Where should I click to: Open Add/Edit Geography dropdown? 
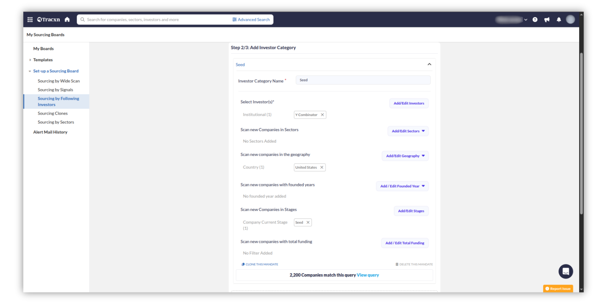[405, 156]
